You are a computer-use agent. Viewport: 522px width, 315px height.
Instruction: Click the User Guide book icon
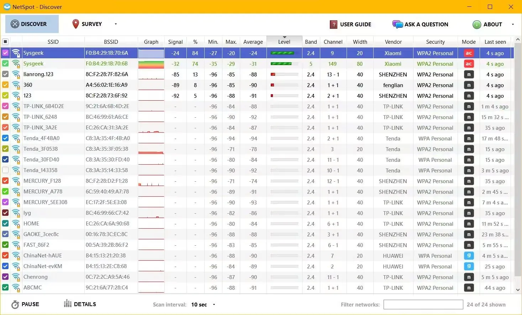(333, 24)
